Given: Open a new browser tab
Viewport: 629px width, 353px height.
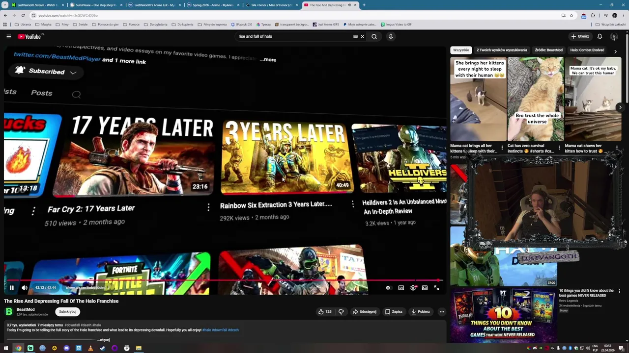Looking at the screenshot, I should pos(364,5).
